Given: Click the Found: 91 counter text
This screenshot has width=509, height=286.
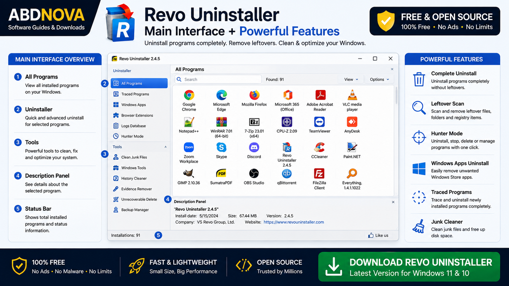Looking at the screenshot, I should point(275,79).
